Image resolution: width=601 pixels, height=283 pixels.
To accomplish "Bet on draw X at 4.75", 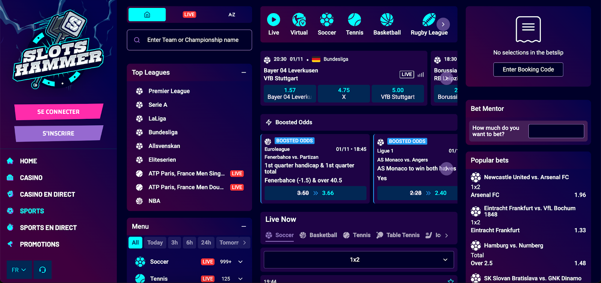I will [x=344, y=93].
